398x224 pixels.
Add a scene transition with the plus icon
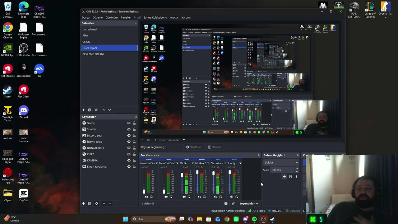click(x=284, y=176)
